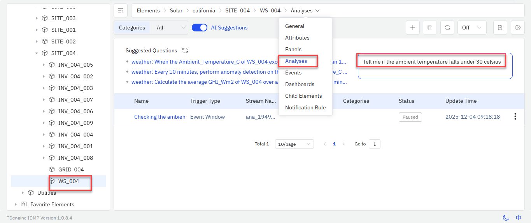This screenshot has width=531, height=223.
Task: Open the three-dot row actions menu
Action: [515, 116]
